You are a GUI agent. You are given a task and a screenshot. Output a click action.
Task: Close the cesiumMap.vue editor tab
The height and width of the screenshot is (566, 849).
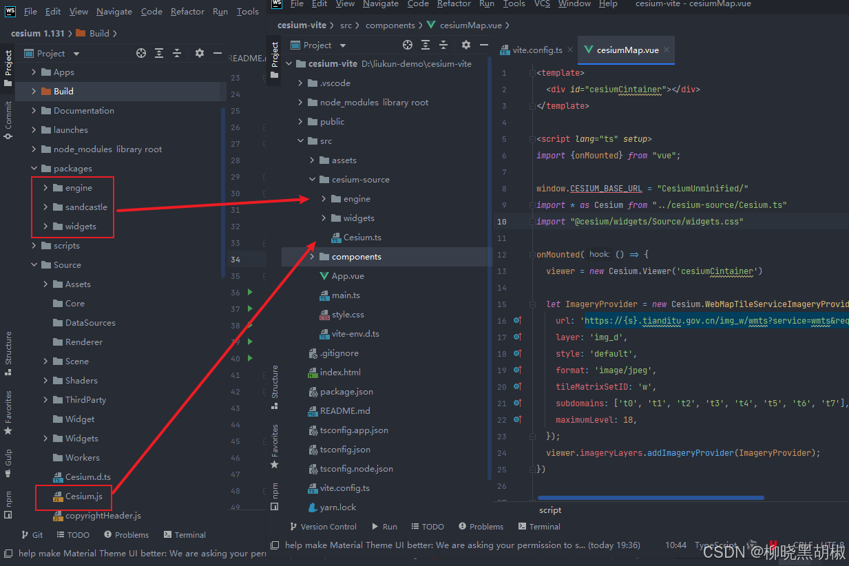(667, 50)
